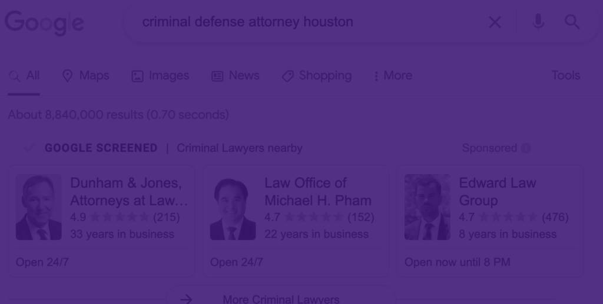603x304 pixels.
Task: Open the More search options menu
Action: (x=393, y=76)
